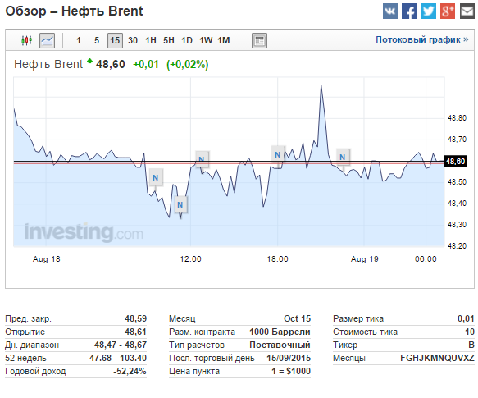Select 15 minute interval

click(x=115, y=40)
